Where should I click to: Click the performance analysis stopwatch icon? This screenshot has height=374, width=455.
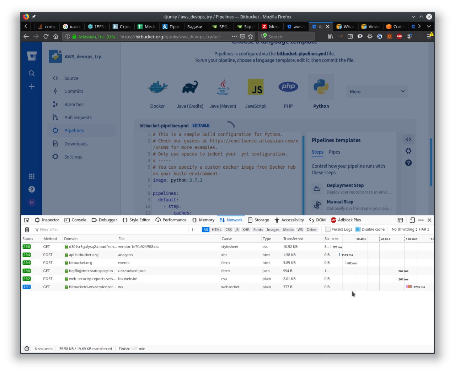(27, 349)
